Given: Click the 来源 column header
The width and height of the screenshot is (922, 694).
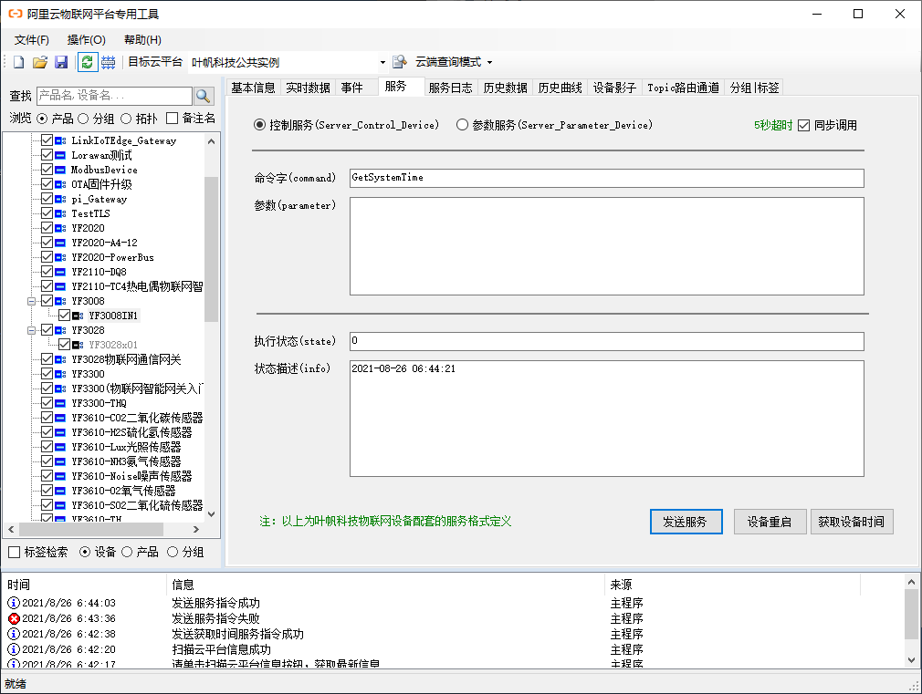Looking at the screenshot, I should click(x=732, y=585).
